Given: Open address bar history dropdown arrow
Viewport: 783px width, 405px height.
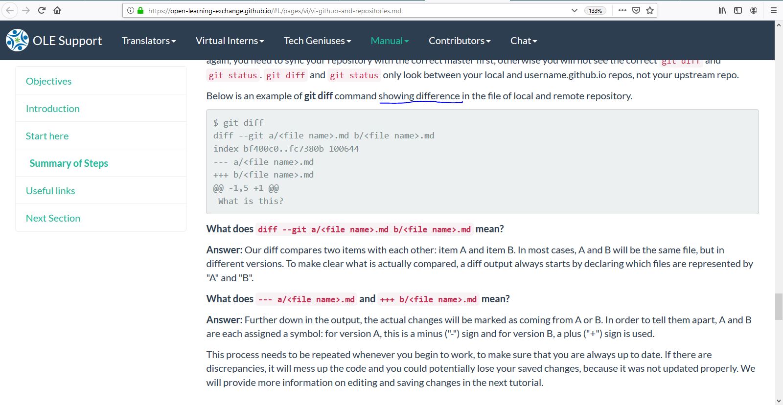Looking at the screenshot, I should pos(575,10).
